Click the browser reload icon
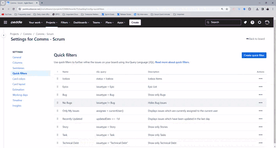The image size is (276, 148). pyautogui.click(x=13, y=9)
